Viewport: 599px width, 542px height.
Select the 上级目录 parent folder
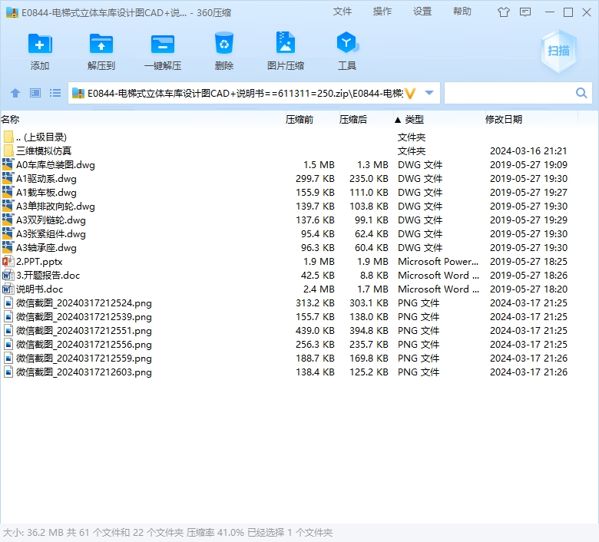[x=41, y=137]
